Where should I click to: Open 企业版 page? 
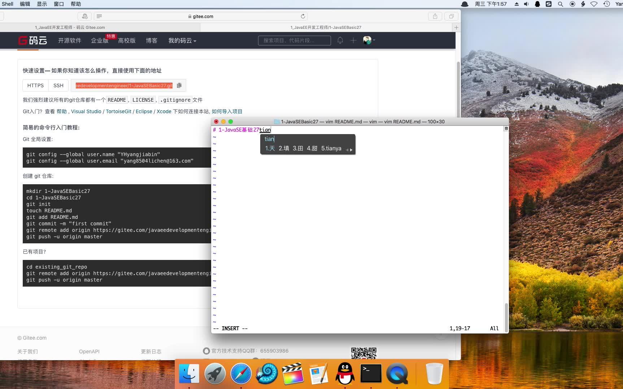(x=100, y=40)
